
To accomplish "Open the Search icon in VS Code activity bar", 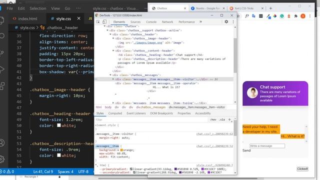I will coord(2,36).
